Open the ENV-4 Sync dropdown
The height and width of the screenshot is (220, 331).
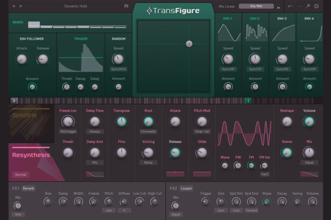coord(309,69)
